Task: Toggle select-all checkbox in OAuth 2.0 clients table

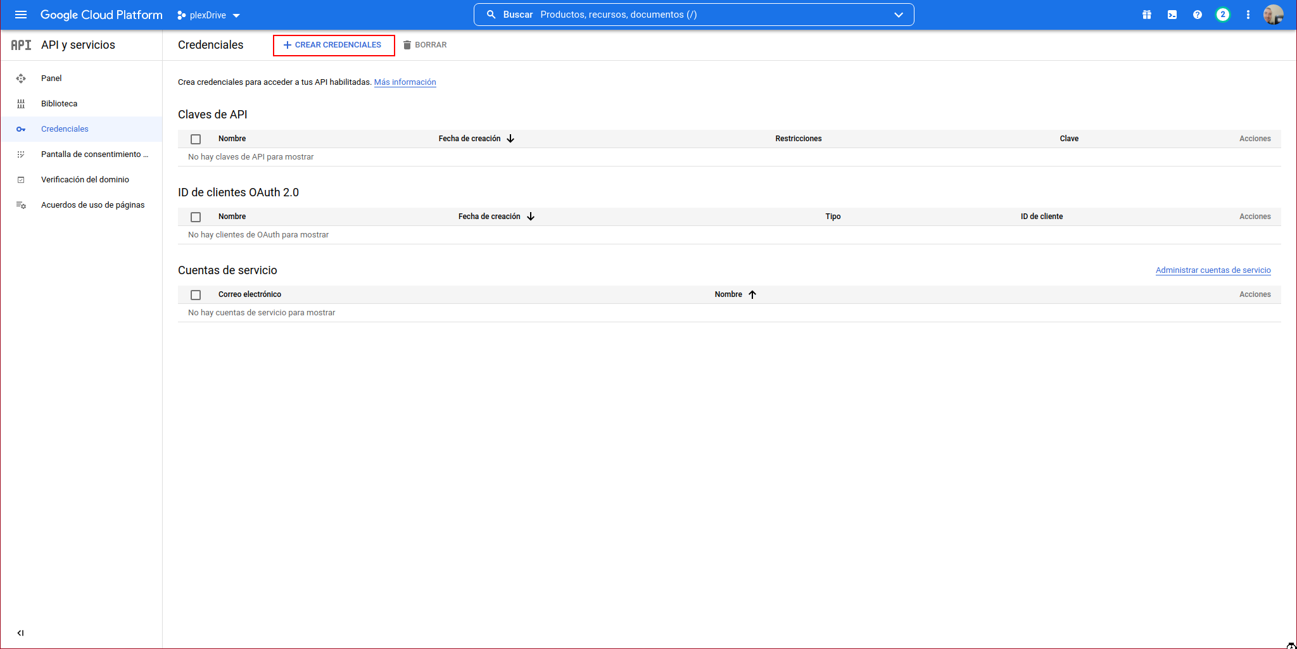Action: [x=196, y=217]
